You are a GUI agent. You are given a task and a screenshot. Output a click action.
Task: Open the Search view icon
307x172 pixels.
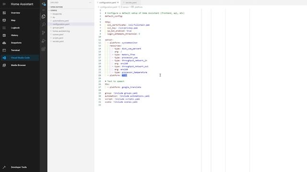pos(44,24)
